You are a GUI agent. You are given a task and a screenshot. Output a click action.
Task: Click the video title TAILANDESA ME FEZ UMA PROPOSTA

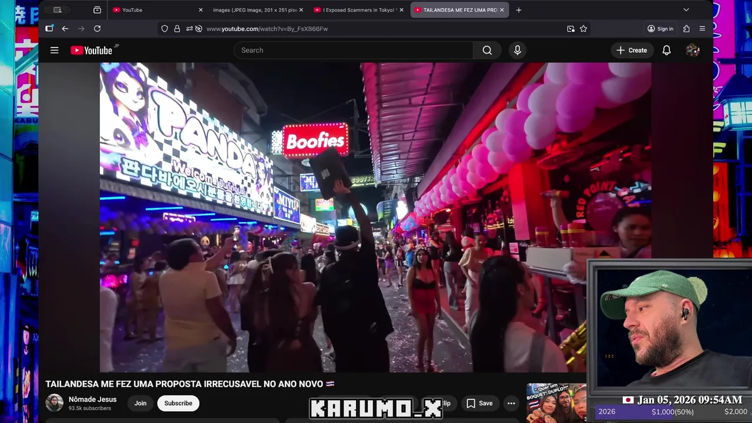click(190, 384)
